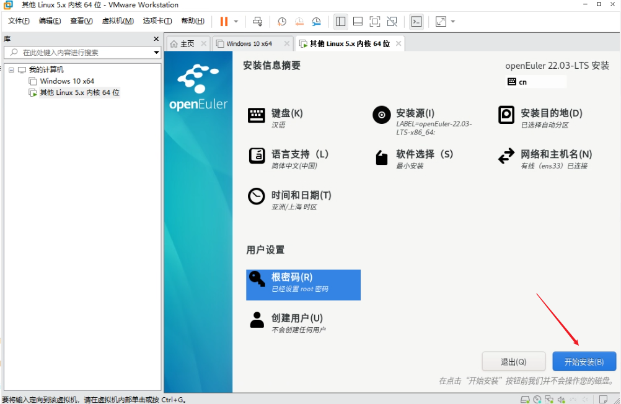Viewport: 621px width, 404px height.
Task: Focus the library search input field
Action: pyautogui.click(x=77, y=52)
